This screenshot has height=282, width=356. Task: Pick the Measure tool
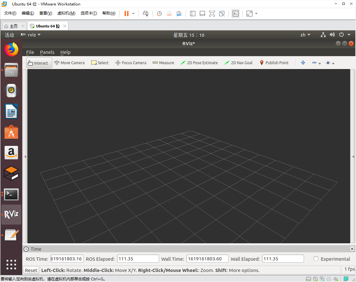[163, 63]
